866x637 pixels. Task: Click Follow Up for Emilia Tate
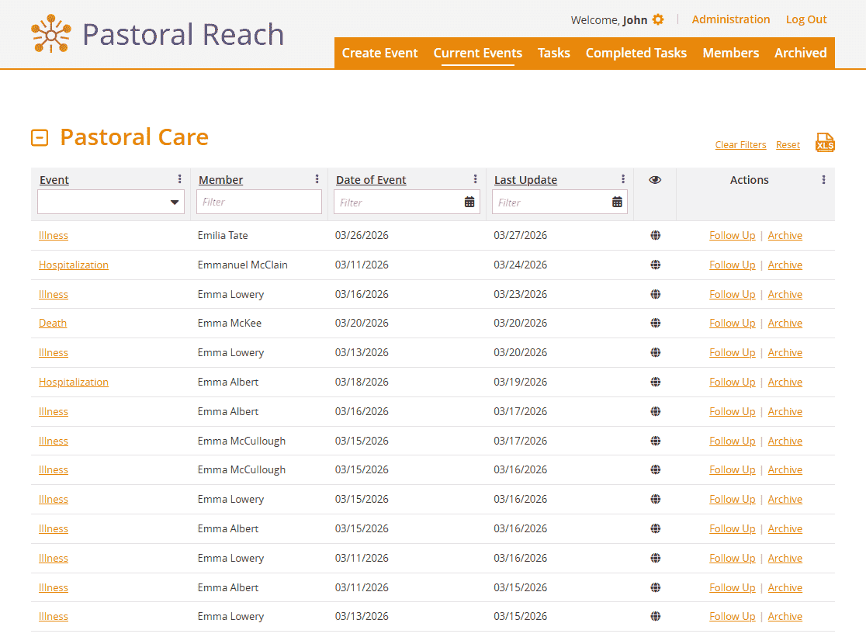click(x=733, y=235)
